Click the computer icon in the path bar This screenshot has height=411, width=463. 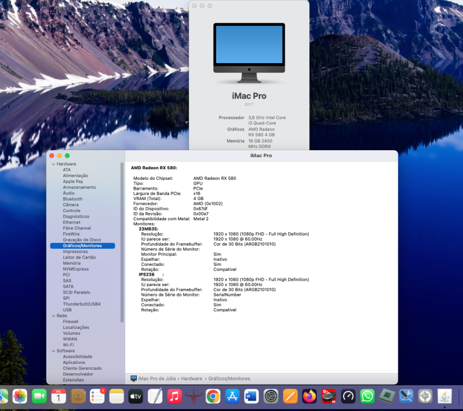(x=134, y=379)
